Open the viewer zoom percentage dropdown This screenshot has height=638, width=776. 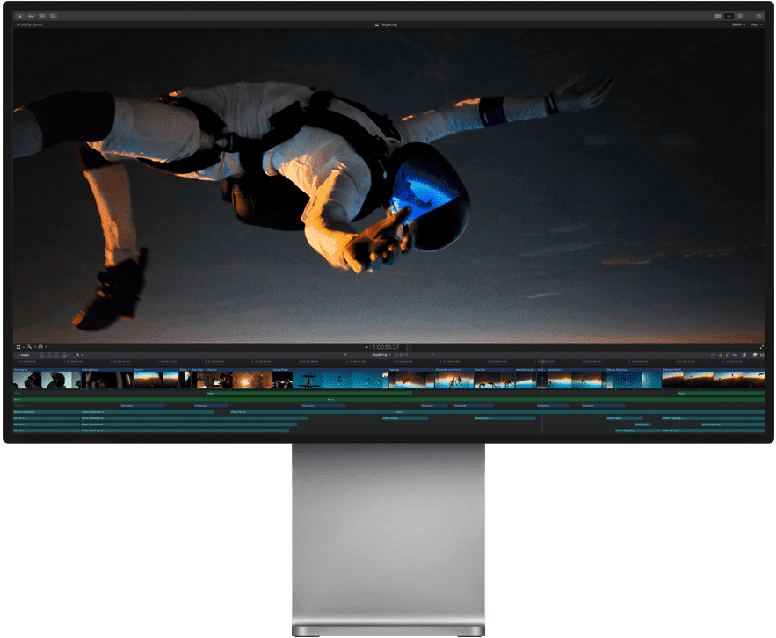(738, 25)
